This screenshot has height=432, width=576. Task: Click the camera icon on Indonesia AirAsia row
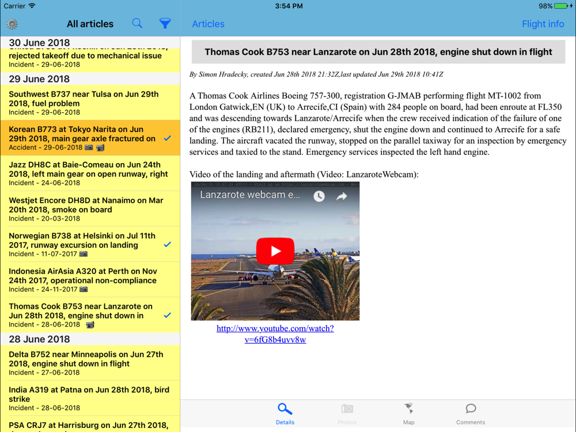click(84, 289)
